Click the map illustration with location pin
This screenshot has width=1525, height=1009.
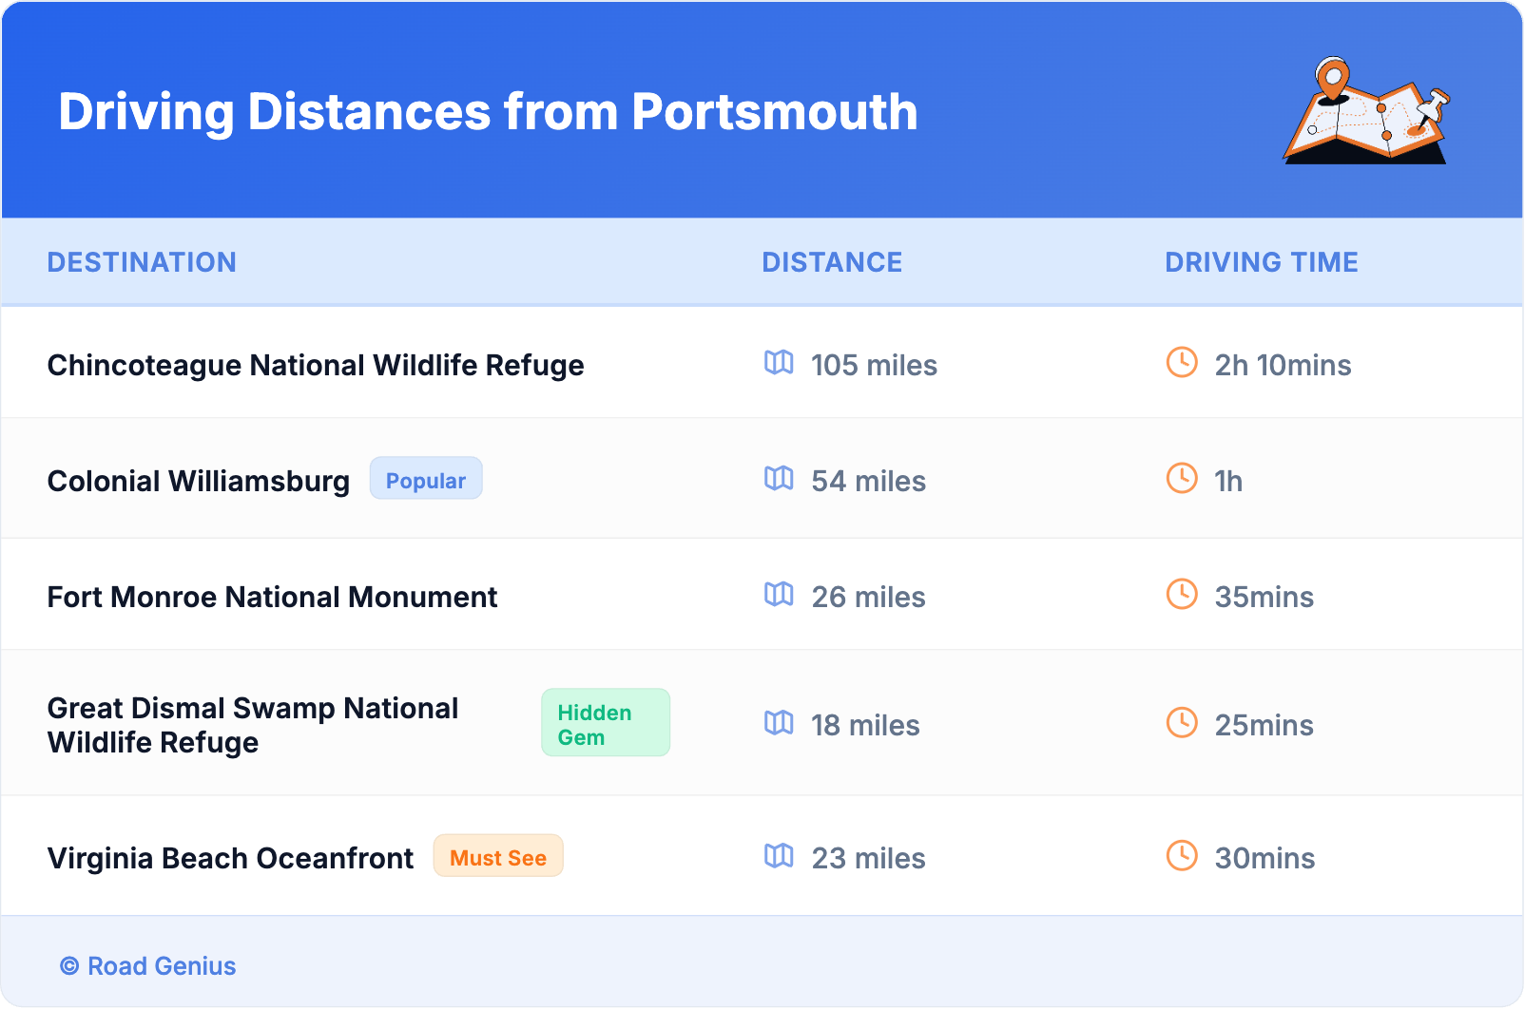coord(1366,111)
